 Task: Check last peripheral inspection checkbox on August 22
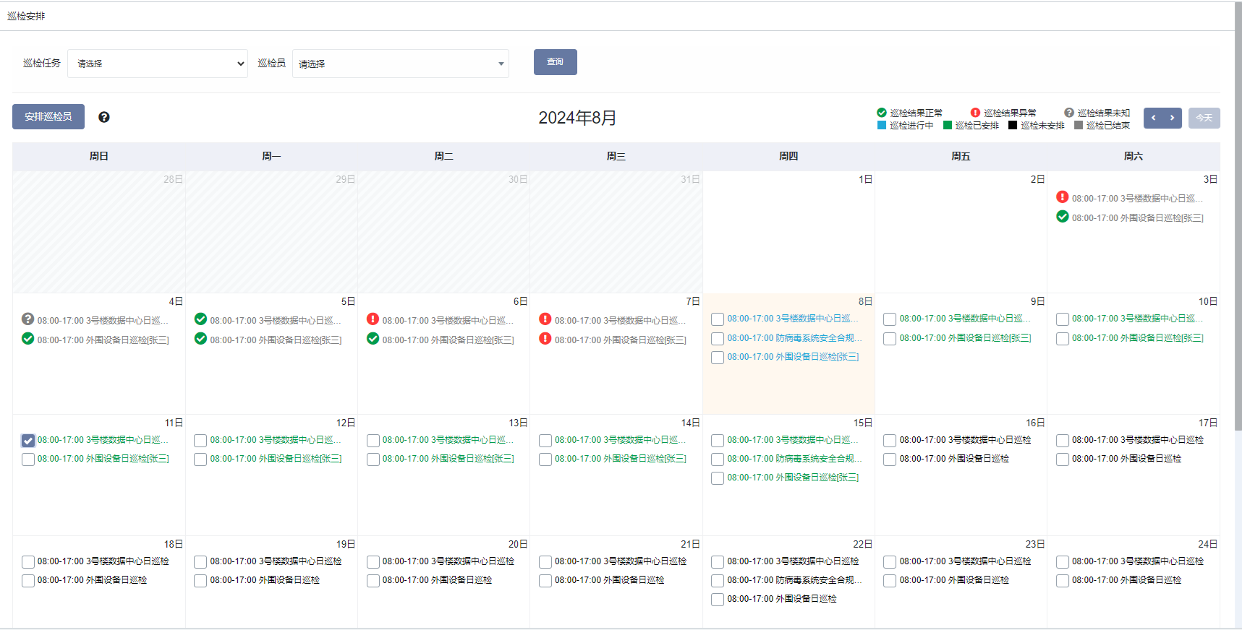click(718, 600)
